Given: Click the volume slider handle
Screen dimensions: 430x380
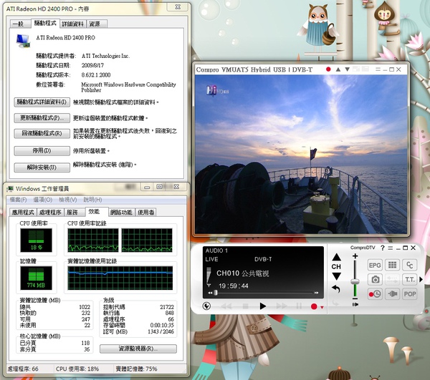Looking at the screenshot, I should pyautogui.click(x=355, y=281).
